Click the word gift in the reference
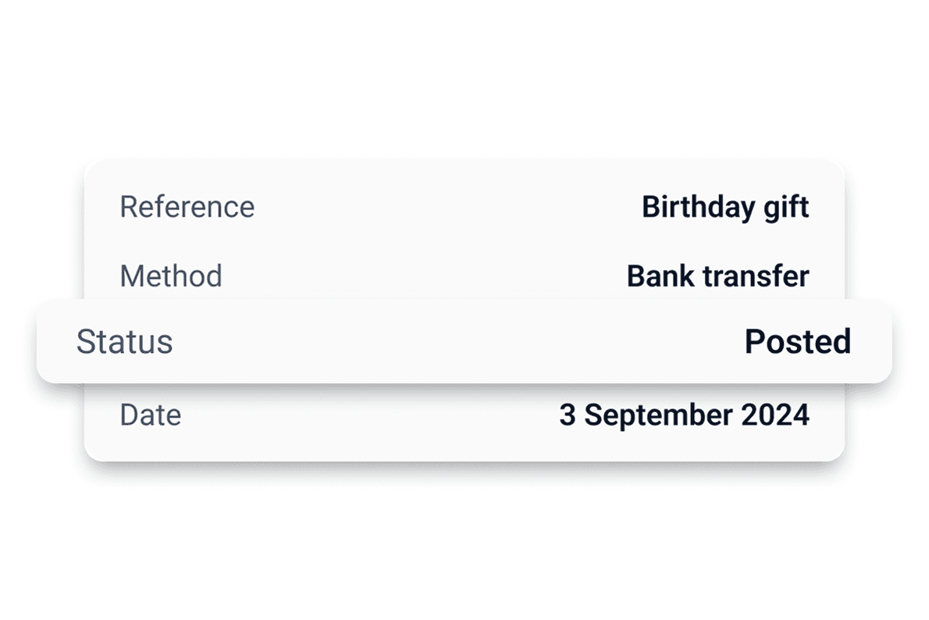 point(786,207)
